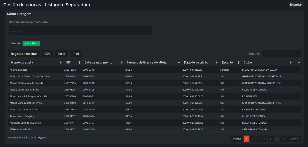Focus the Data de inscrição date field

coord(80,31)
